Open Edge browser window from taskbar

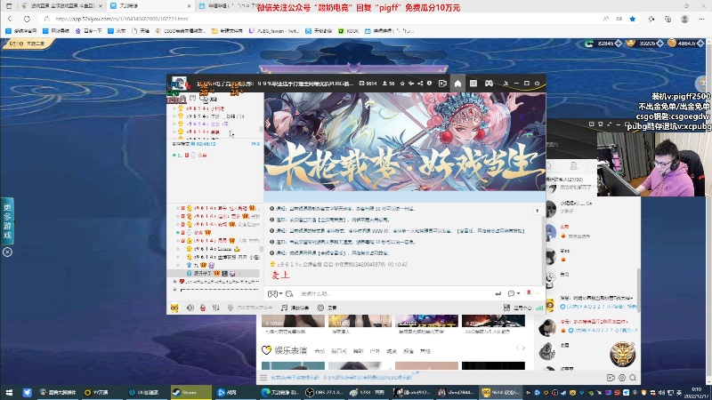click(280, 392)
